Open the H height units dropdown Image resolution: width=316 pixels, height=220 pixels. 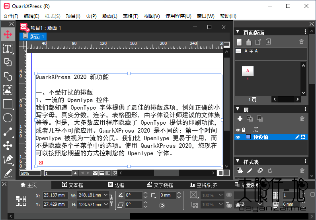pyautogui.click(x=106, y=205)
